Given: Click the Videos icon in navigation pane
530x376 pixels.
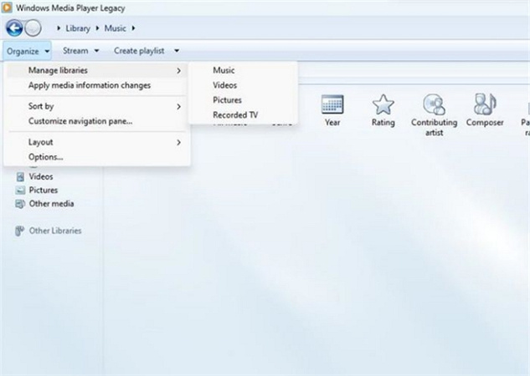Looking at the screenshot, I should (20, 176).
